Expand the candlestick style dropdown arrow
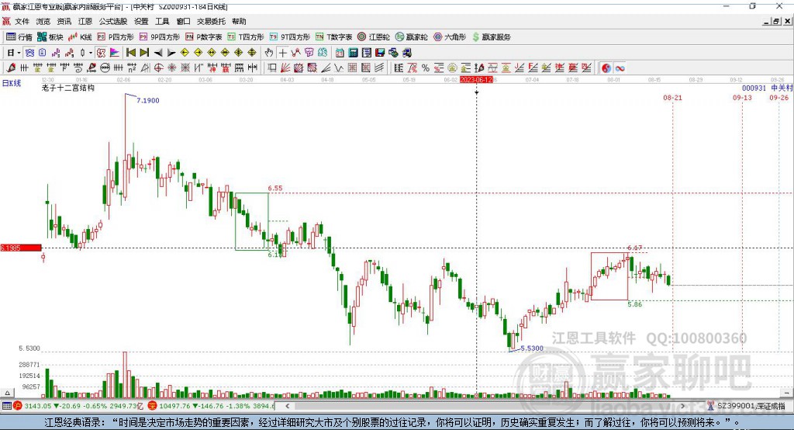This screenshot has width=794, height=430. 91,53
